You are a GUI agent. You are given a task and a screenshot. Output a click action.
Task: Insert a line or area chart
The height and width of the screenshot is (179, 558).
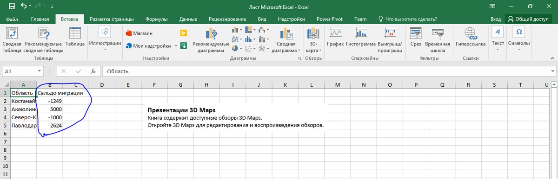tap(237, 39)
